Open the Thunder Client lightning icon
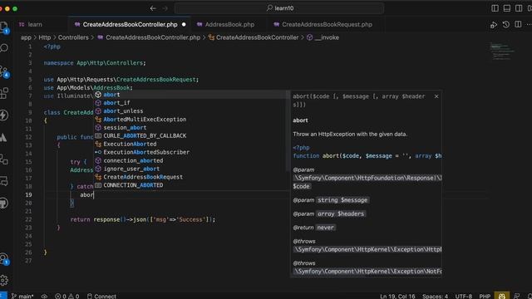Screen dimensions: 532x299 pyautogui.click(x=4, y=115)
